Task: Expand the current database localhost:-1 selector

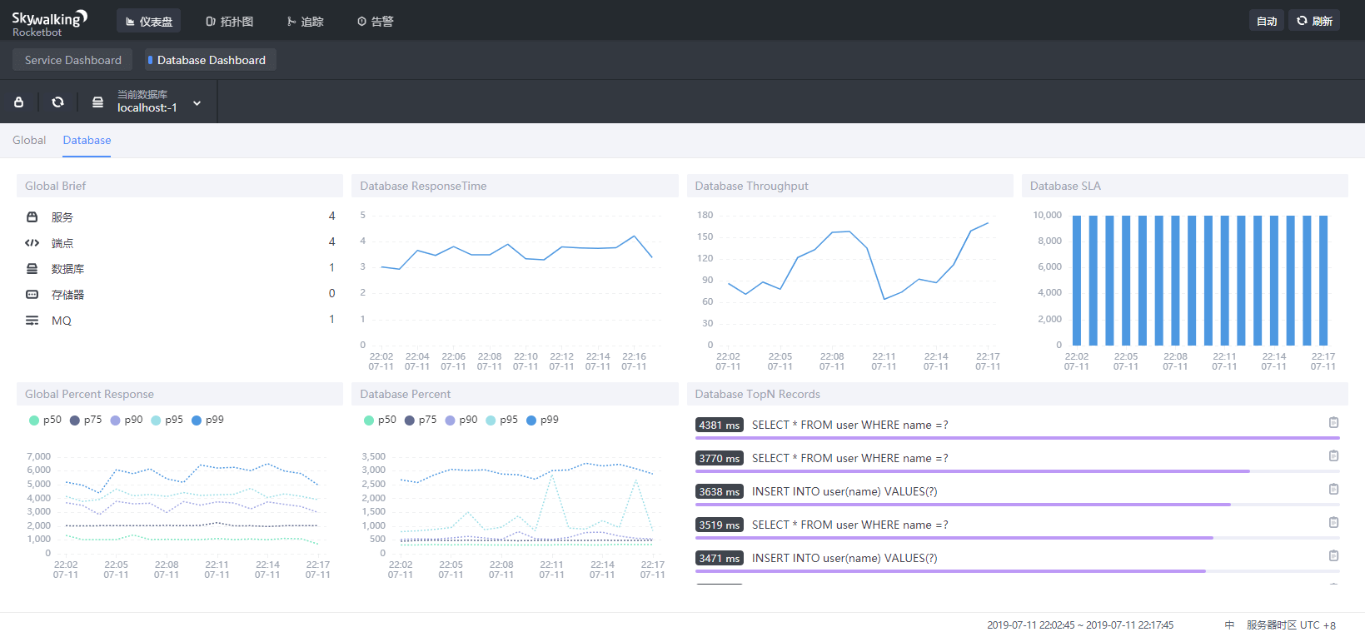Action: point(197,103)
